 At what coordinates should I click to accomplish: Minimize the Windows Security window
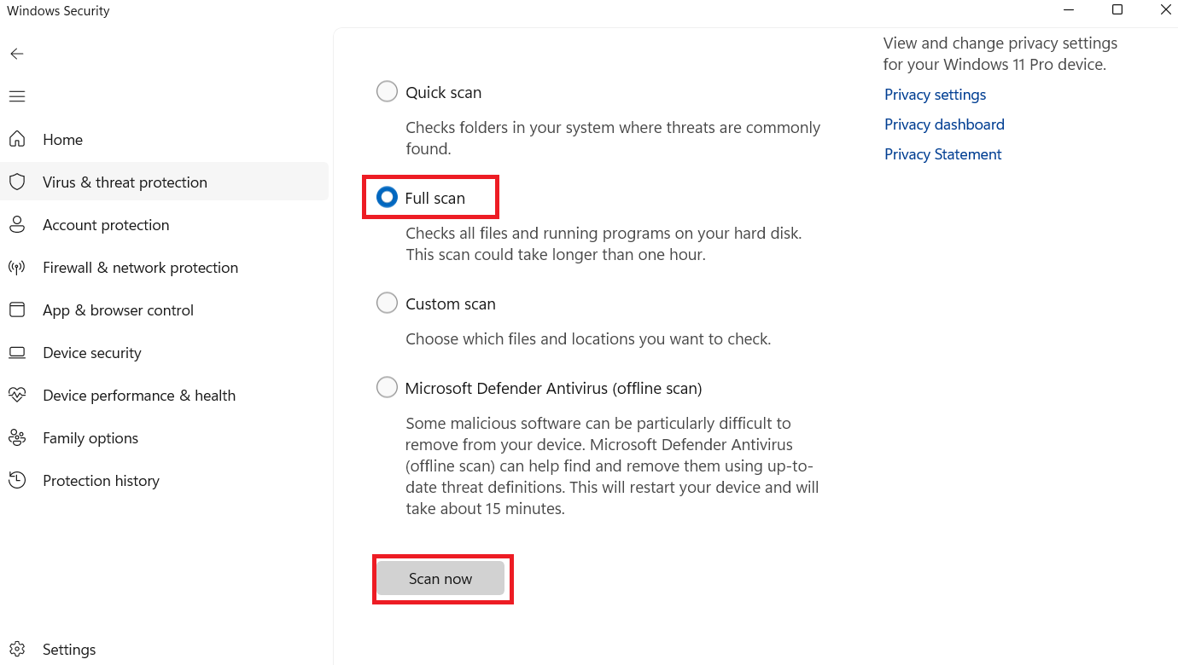(1069, 10)
